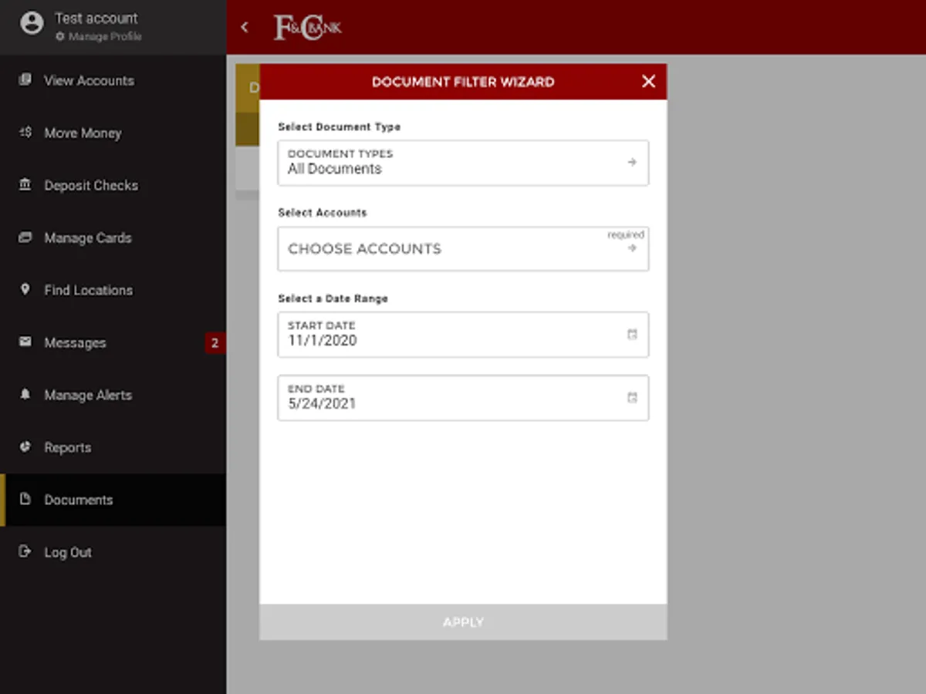Select Deposit Checks in sidebar
Image resolution: width=926 pixels, height=694 pixels.
tap(113, 185)
